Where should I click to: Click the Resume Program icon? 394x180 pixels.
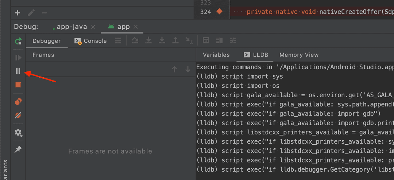click(18, 58)
